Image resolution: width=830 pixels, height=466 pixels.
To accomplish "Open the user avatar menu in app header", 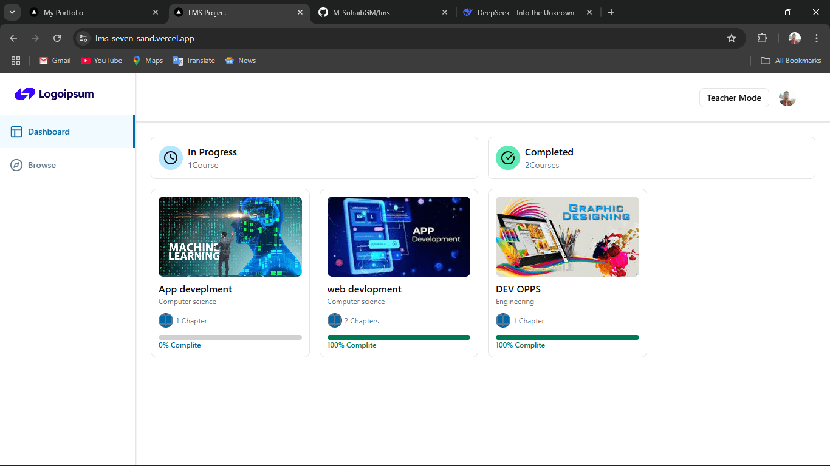I will [787, 98].
